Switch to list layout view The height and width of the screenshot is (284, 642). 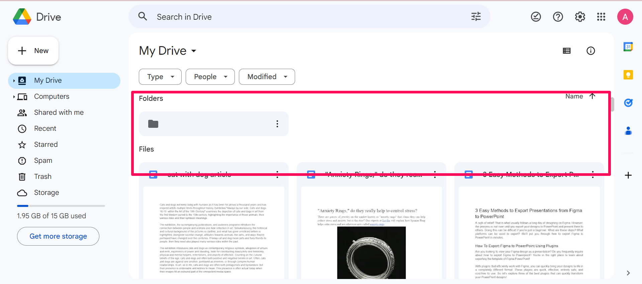coord(567,51)
